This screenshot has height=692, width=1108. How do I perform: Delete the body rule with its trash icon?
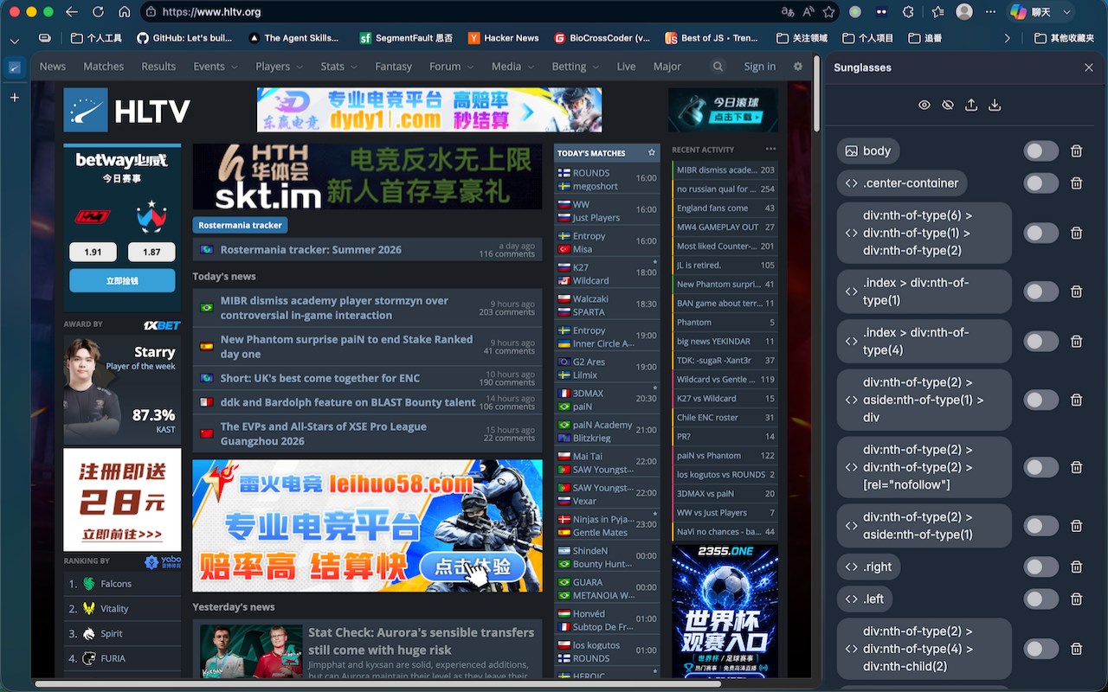point(1077,151)
